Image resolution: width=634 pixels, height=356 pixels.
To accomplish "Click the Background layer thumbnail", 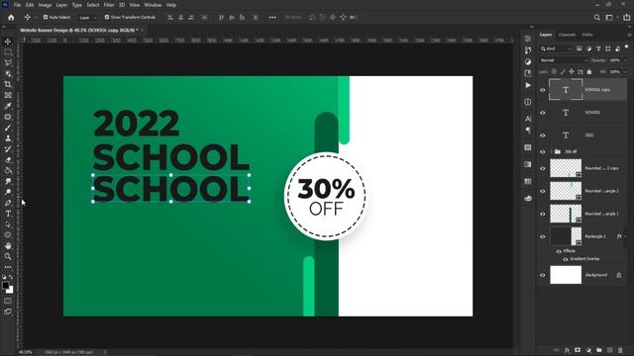I will point(566,275).
